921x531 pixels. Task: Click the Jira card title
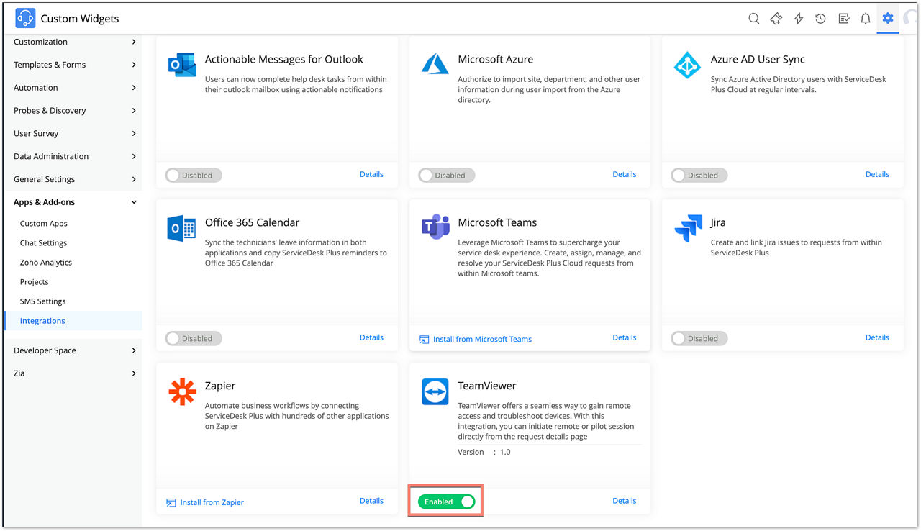tap(718, 222)
